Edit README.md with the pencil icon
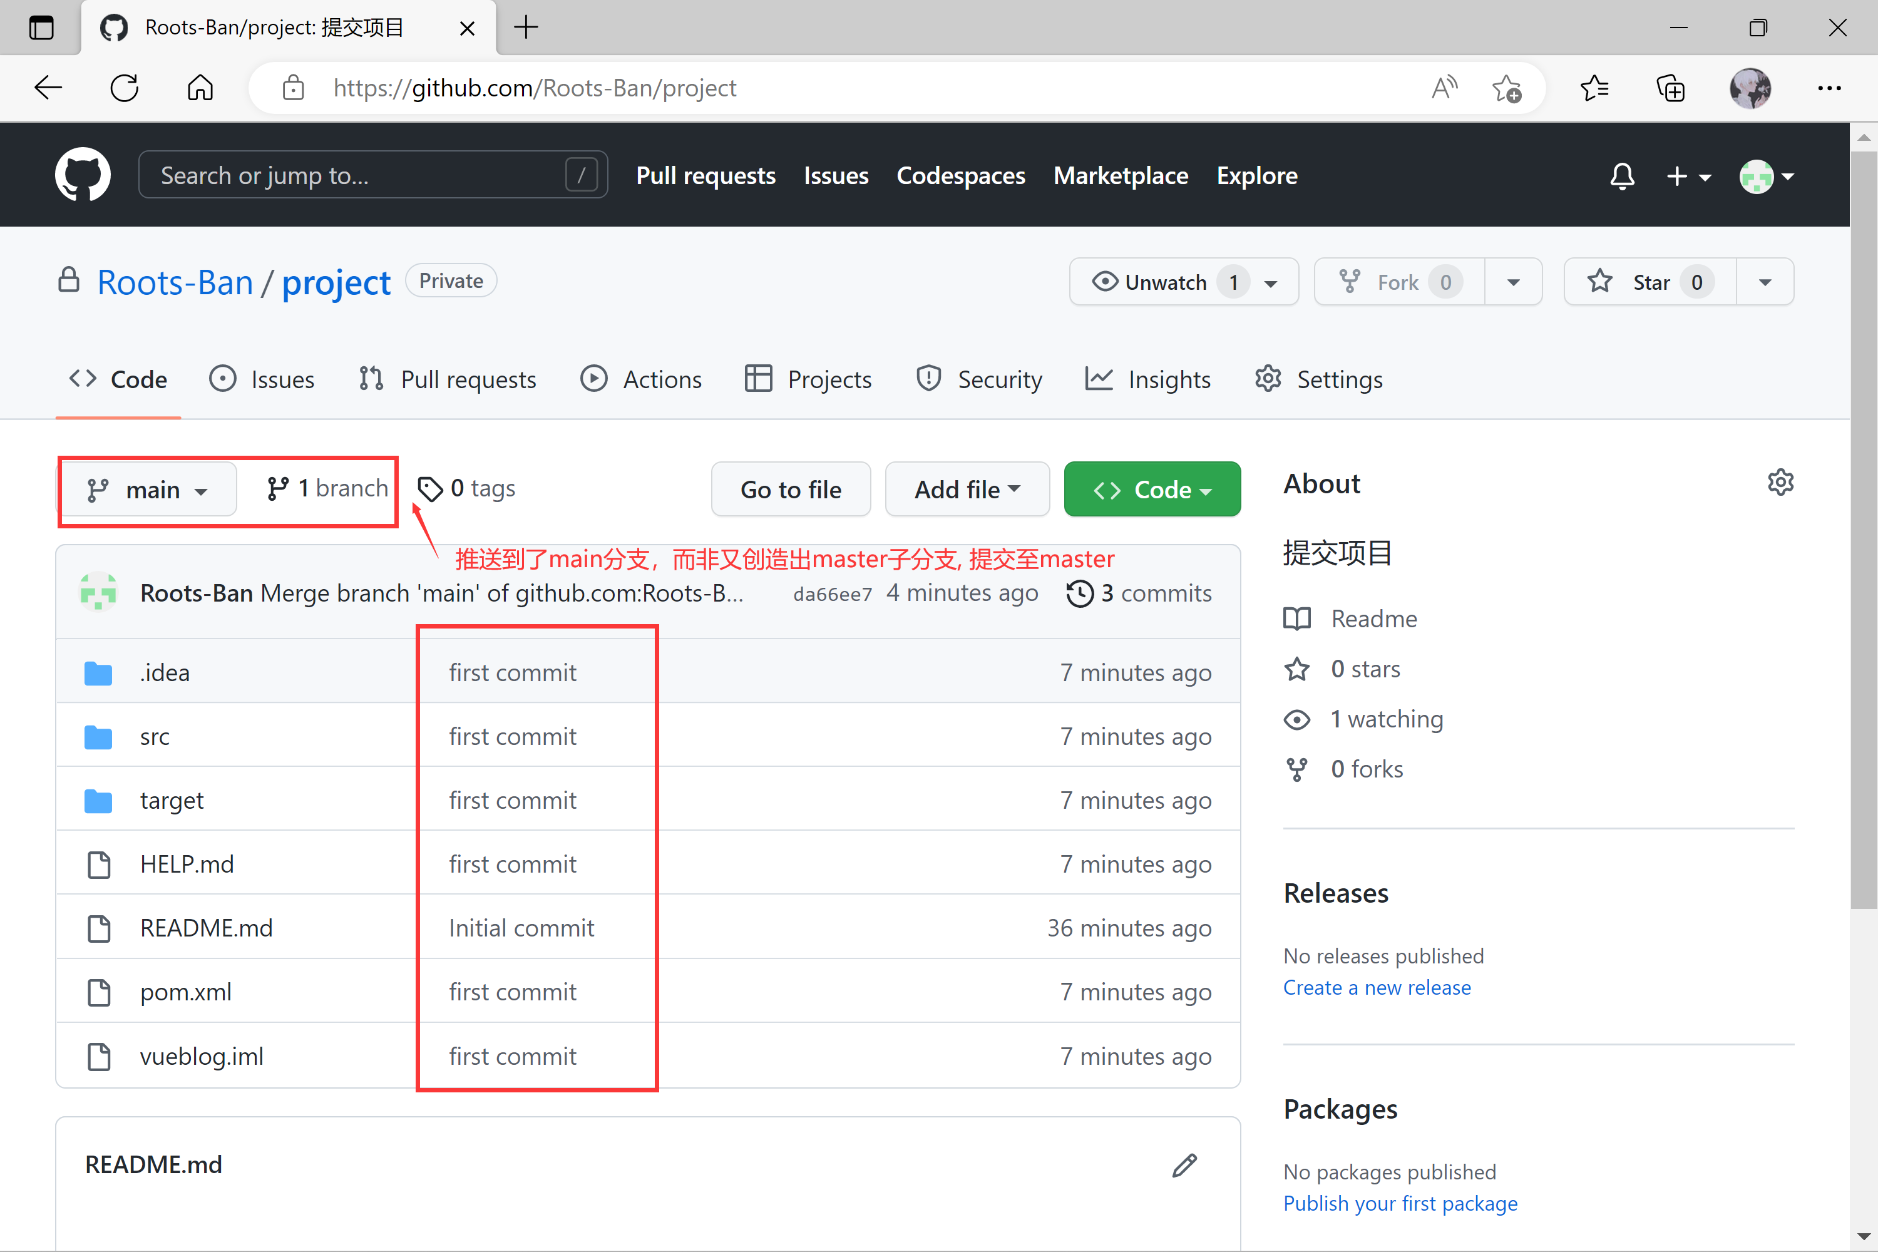 tap(1184, 1165)
